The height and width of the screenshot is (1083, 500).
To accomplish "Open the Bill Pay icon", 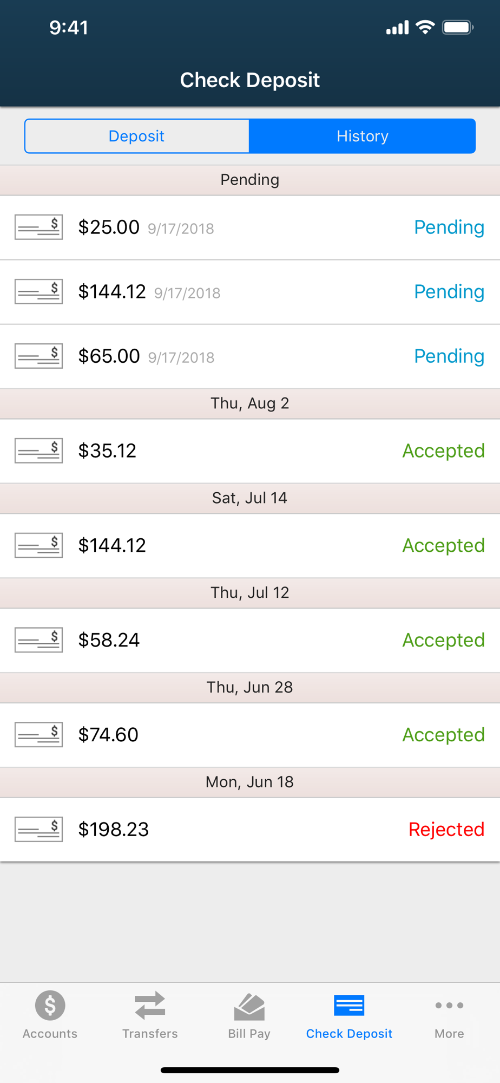I will point(249,1006).
